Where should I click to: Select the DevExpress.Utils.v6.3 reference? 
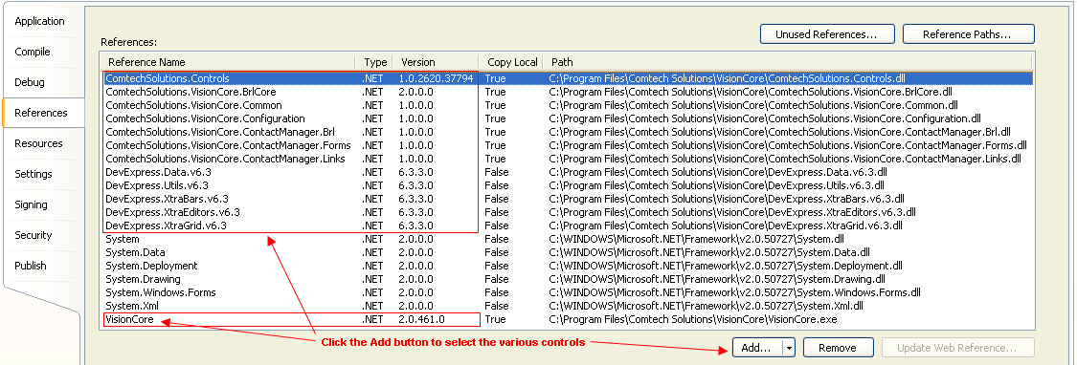568,185
